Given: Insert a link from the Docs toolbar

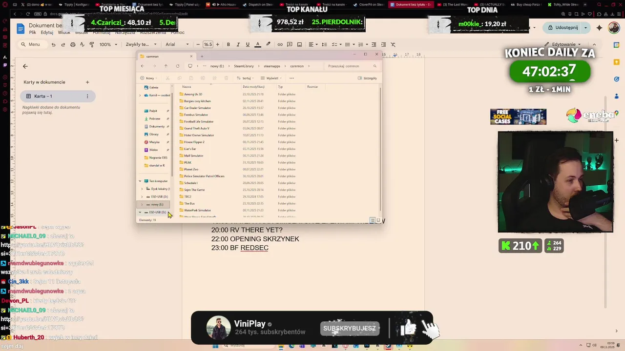Looking at the screenshot, I should pyautogui.click(x=280, y=44).
